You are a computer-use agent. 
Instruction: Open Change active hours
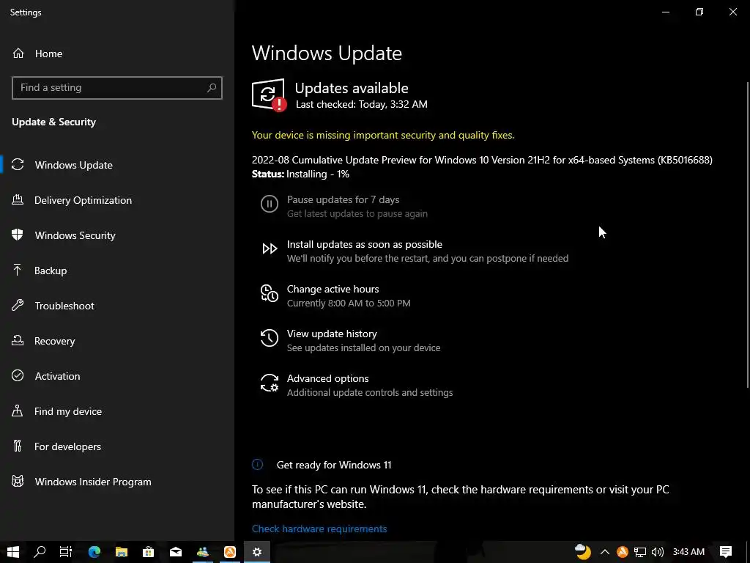coord(335,295)
